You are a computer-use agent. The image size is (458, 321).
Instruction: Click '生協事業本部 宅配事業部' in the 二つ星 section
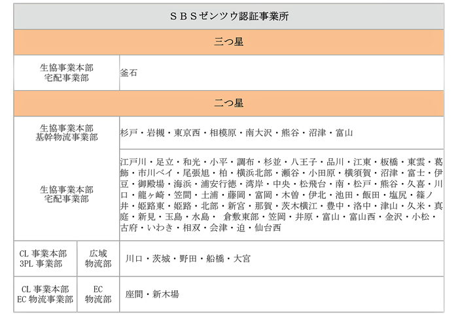click(x=67, y=195)
